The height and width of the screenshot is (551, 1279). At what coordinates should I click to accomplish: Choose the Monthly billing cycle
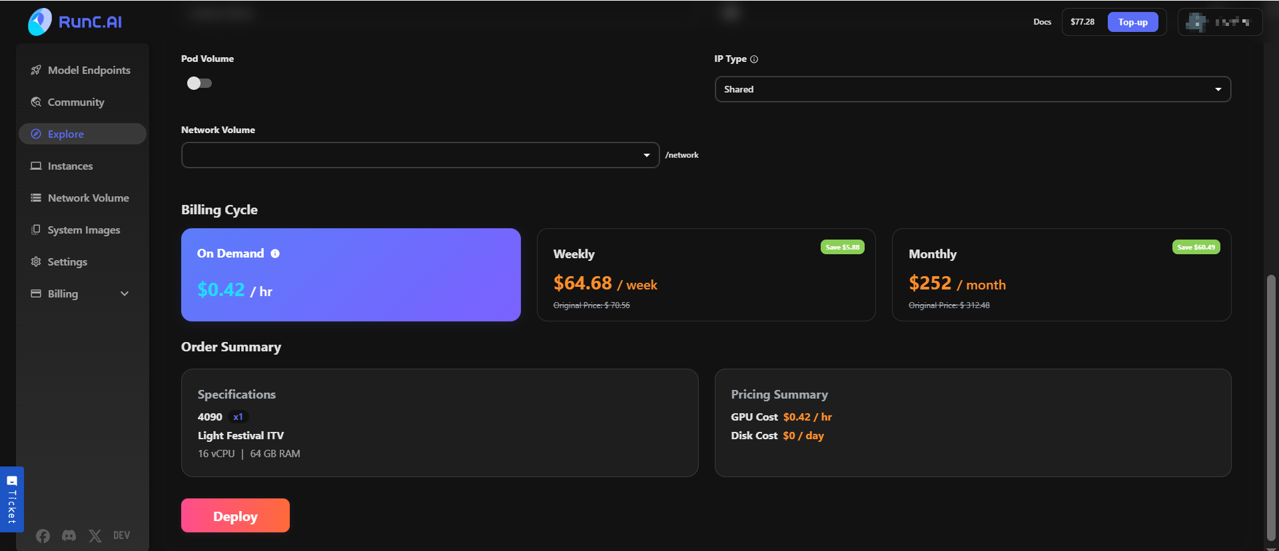[1061, 275]
